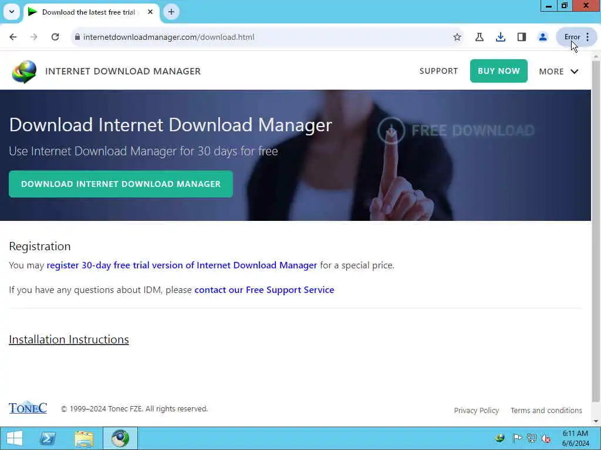This screenshot has width=601, height=450.
Task: Open the profile avatar icon
Action: (x=543, y=37)
